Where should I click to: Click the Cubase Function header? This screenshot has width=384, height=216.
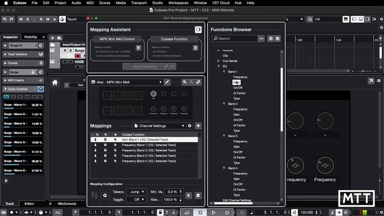[x=175, y=39]
